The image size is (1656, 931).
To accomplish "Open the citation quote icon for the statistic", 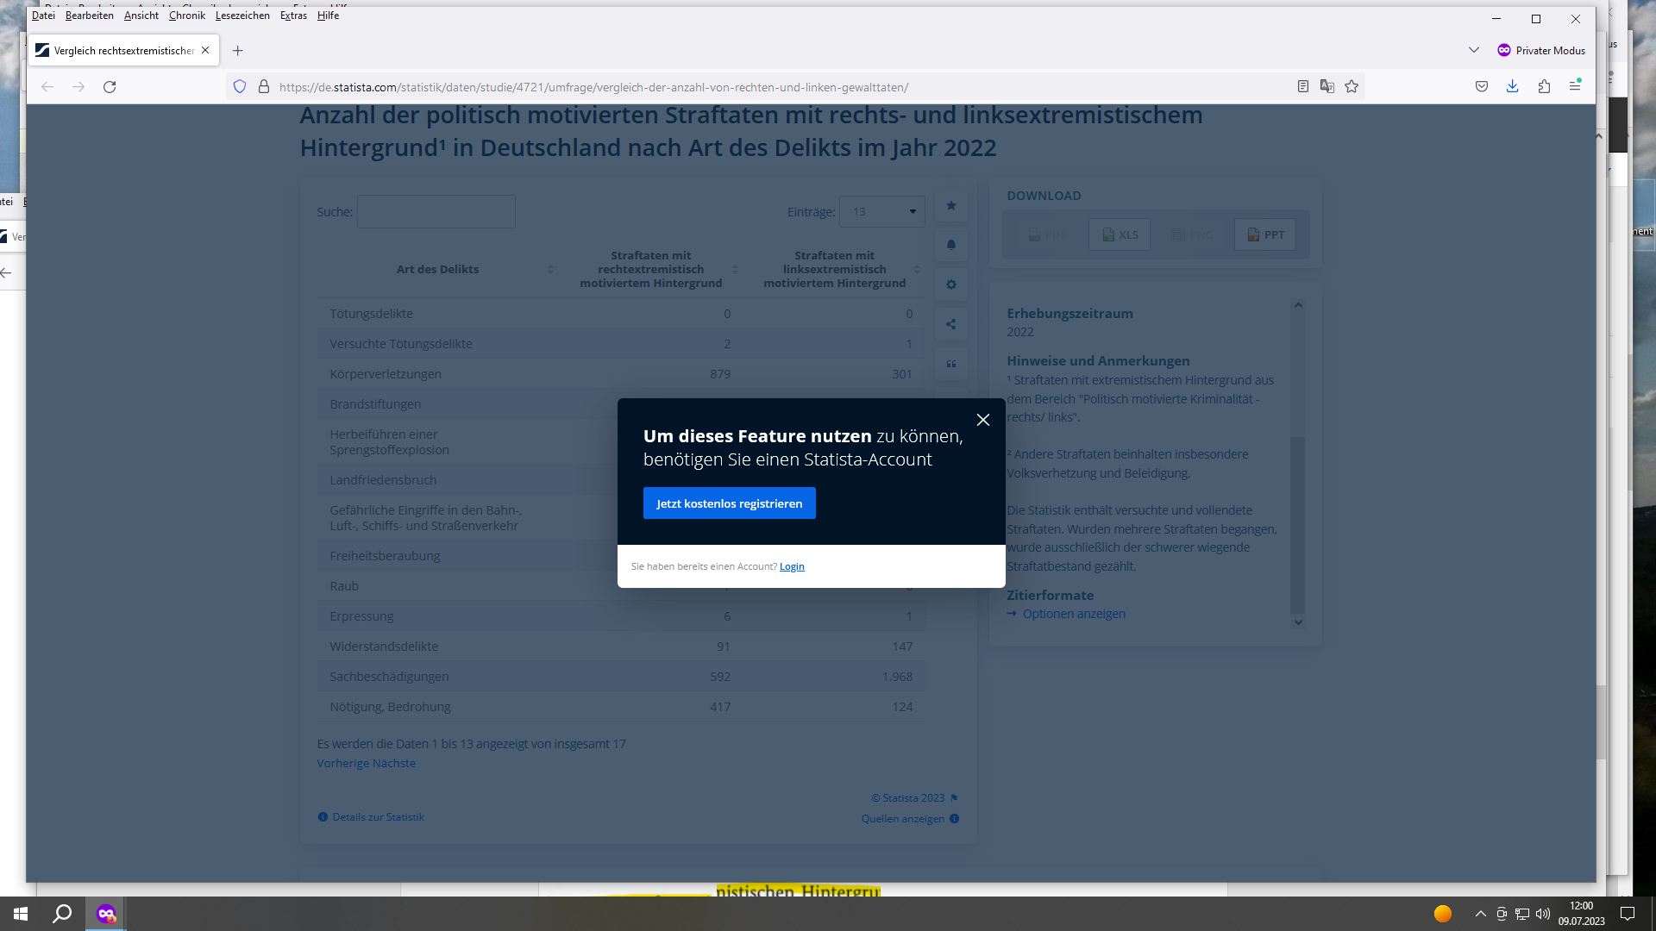I will point(950,365).
